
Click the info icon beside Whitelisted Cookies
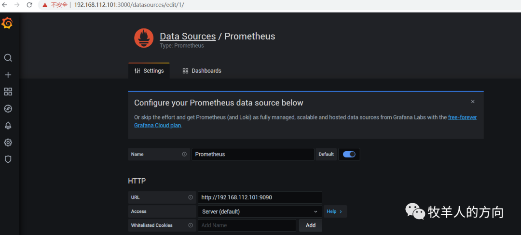[x=191, y=225]
